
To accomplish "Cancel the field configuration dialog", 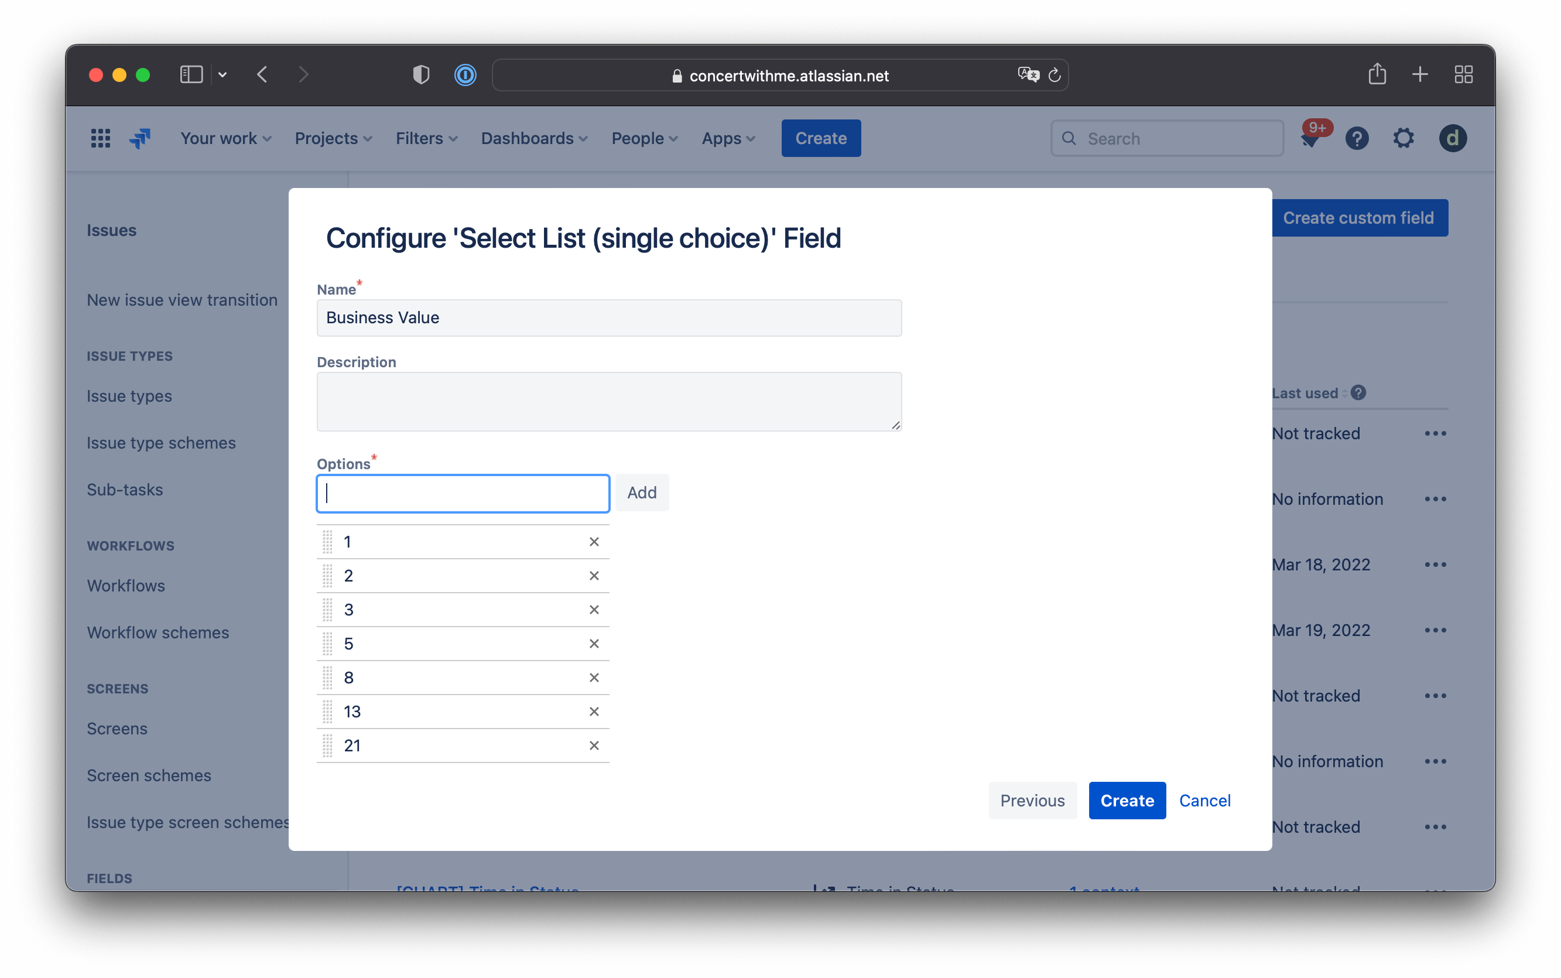I will 1204,800.
